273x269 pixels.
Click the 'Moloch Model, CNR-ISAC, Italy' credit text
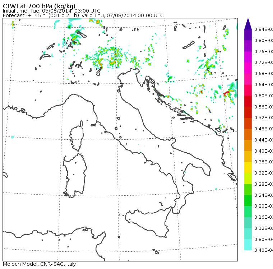coord(40,264)
